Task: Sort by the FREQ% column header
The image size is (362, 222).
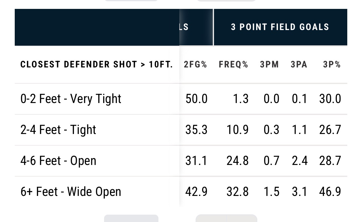Action: (233, 65)
